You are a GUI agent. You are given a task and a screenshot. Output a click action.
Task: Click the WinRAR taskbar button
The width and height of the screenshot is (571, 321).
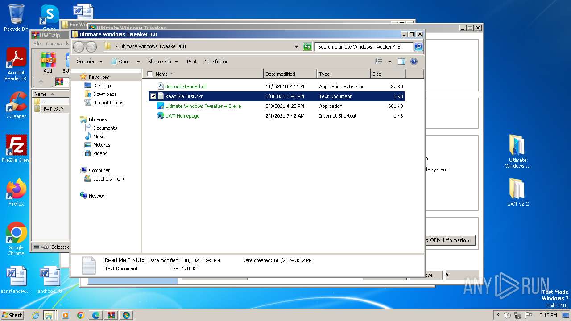(111, 315)
